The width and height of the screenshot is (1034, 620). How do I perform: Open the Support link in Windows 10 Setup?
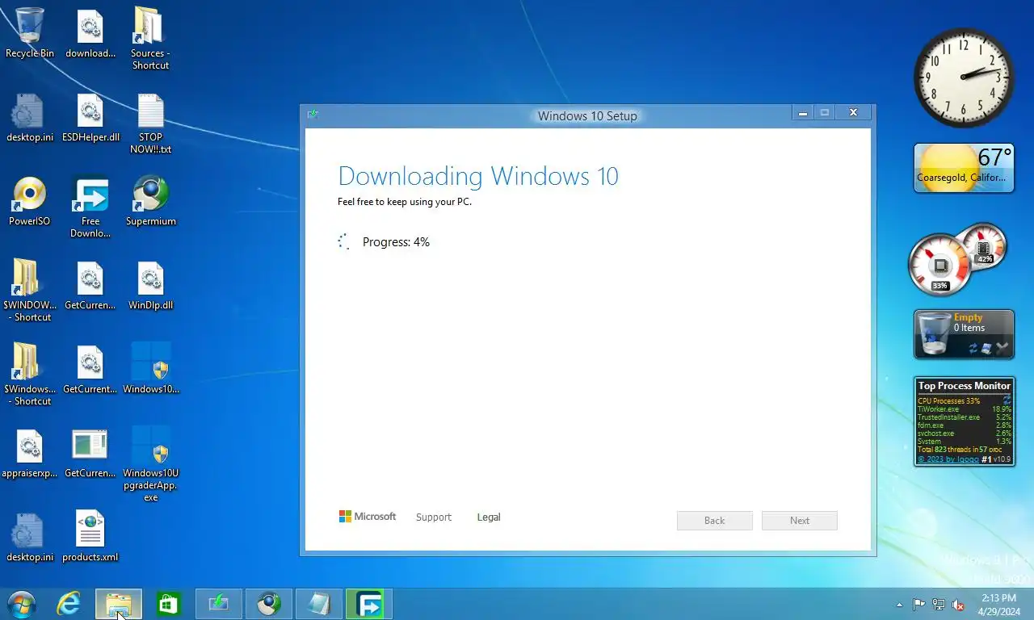tap(434, 517)
